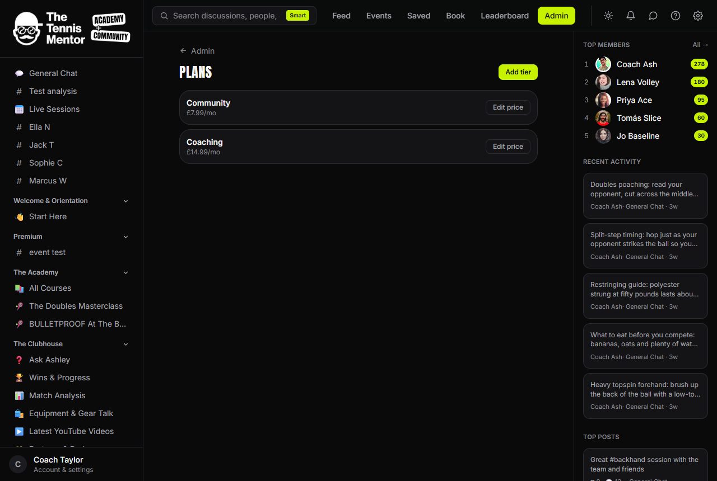Image resolution: width=717 pixels, height=481 pixels.
Task: Go back to Admin link
Action: click(197, 51)
